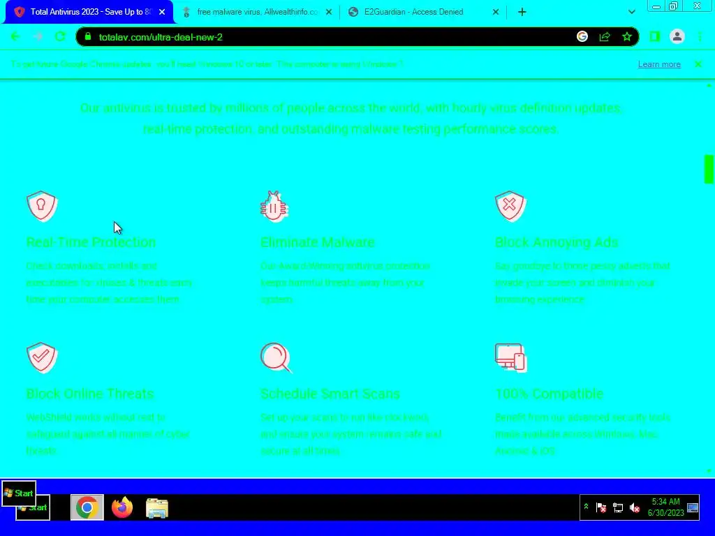This screenshot has height=536, width=715.
Task: Click the muted volume tray icon
Action: coord(634,508)
